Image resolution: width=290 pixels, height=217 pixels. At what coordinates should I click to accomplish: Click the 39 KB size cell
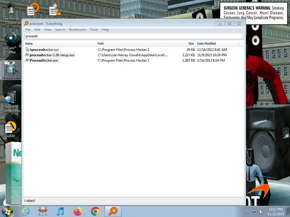pyautogui.click(x=191, y=50)
